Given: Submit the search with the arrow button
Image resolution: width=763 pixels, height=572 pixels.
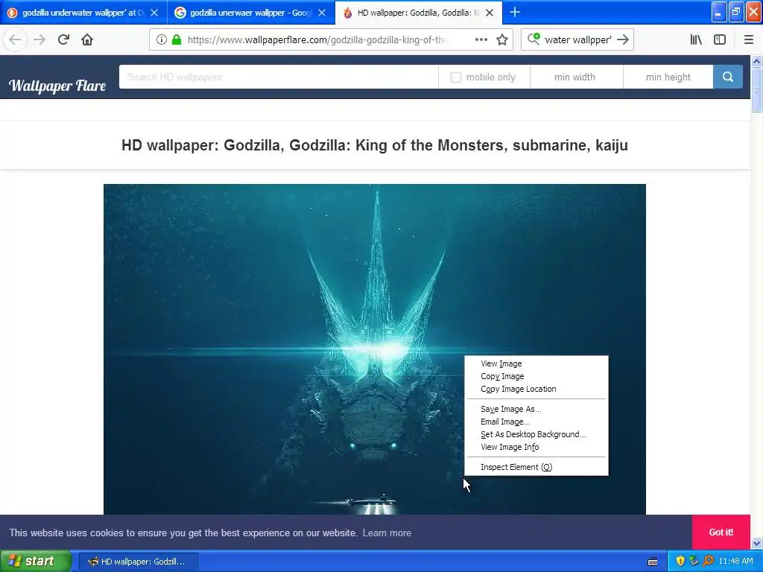Looking at the screenshot, I should pyautogui.click(x=623, y=40).
